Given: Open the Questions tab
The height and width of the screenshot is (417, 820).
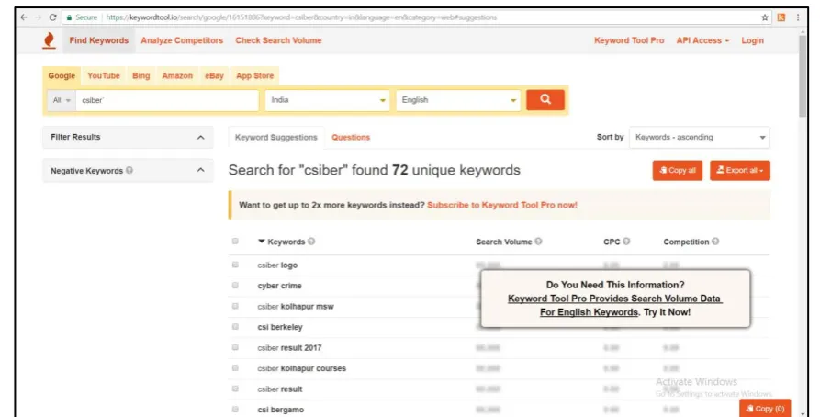Looking at the screenshot, I should coord(351,137).
